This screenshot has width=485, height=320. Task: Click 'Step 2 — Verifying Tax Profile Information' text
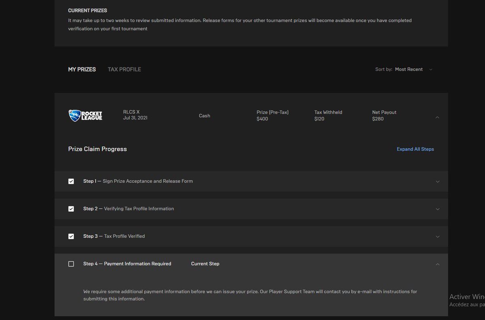(x=129, y=209)
